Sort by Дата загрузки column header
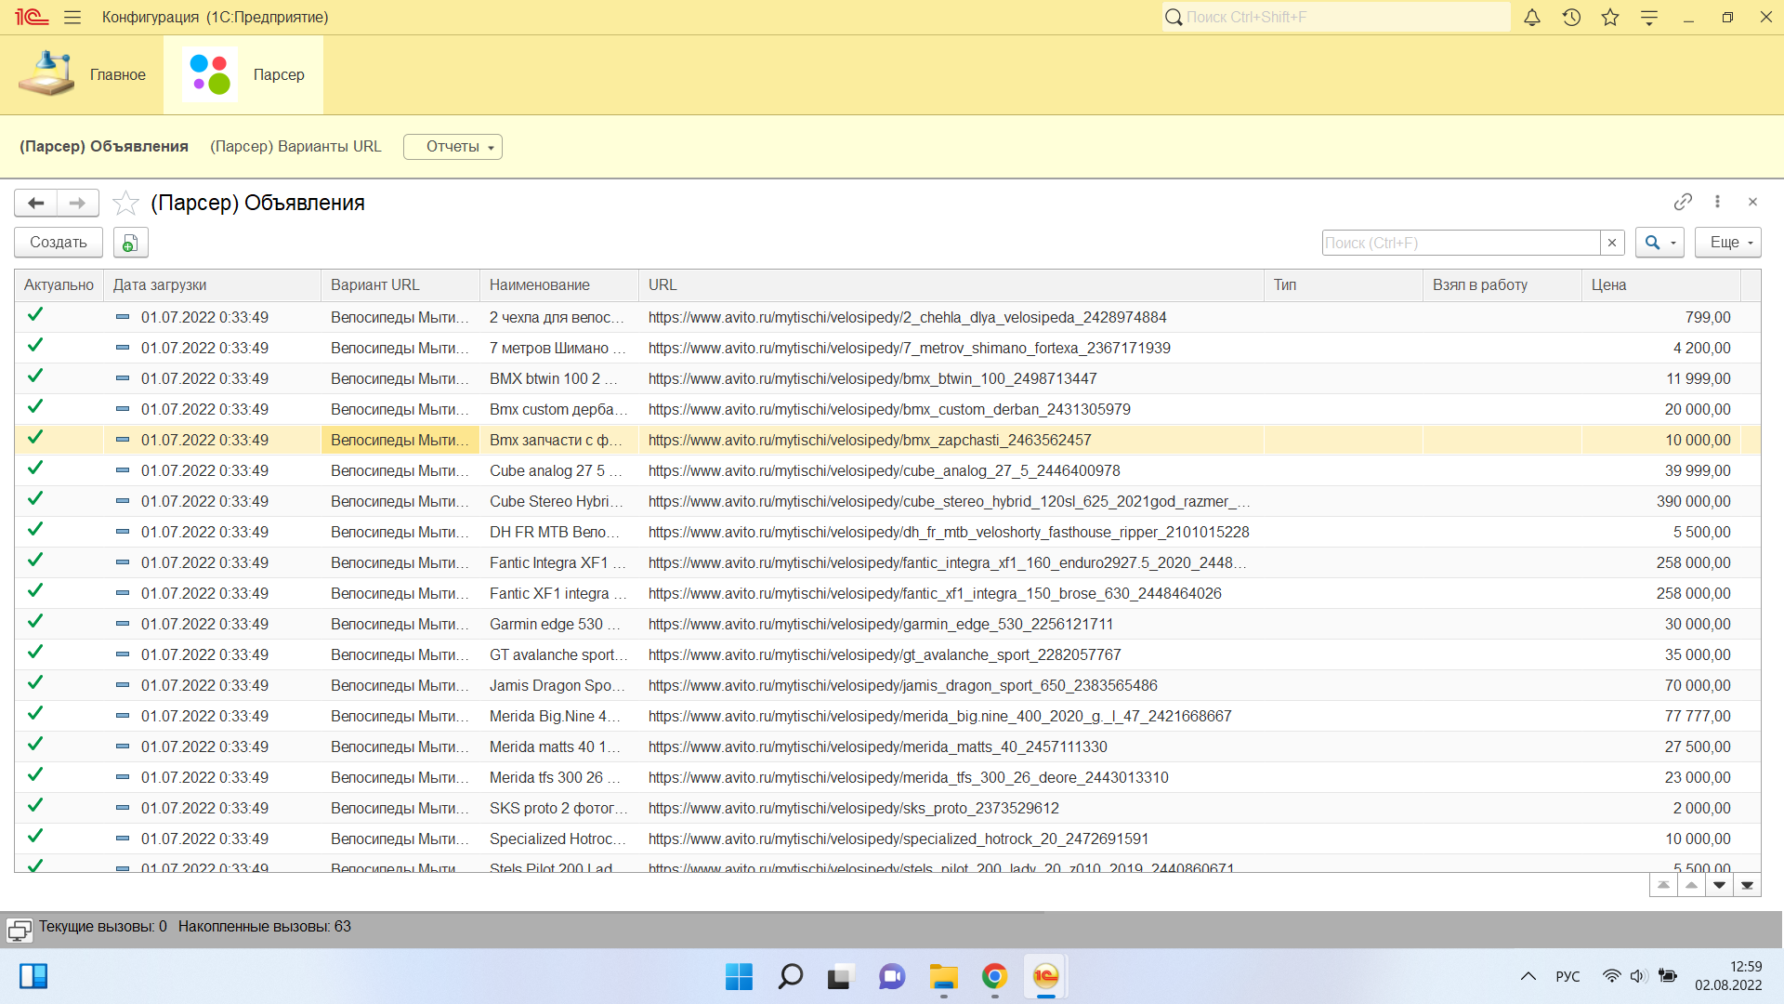 [x=212, y=285]
